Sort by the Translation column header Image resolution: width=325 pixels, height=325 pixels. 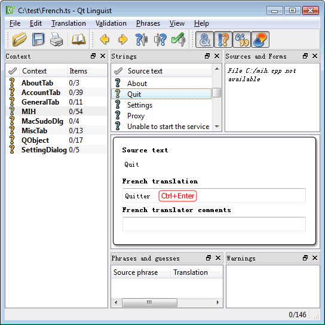[x=197, y=272]
